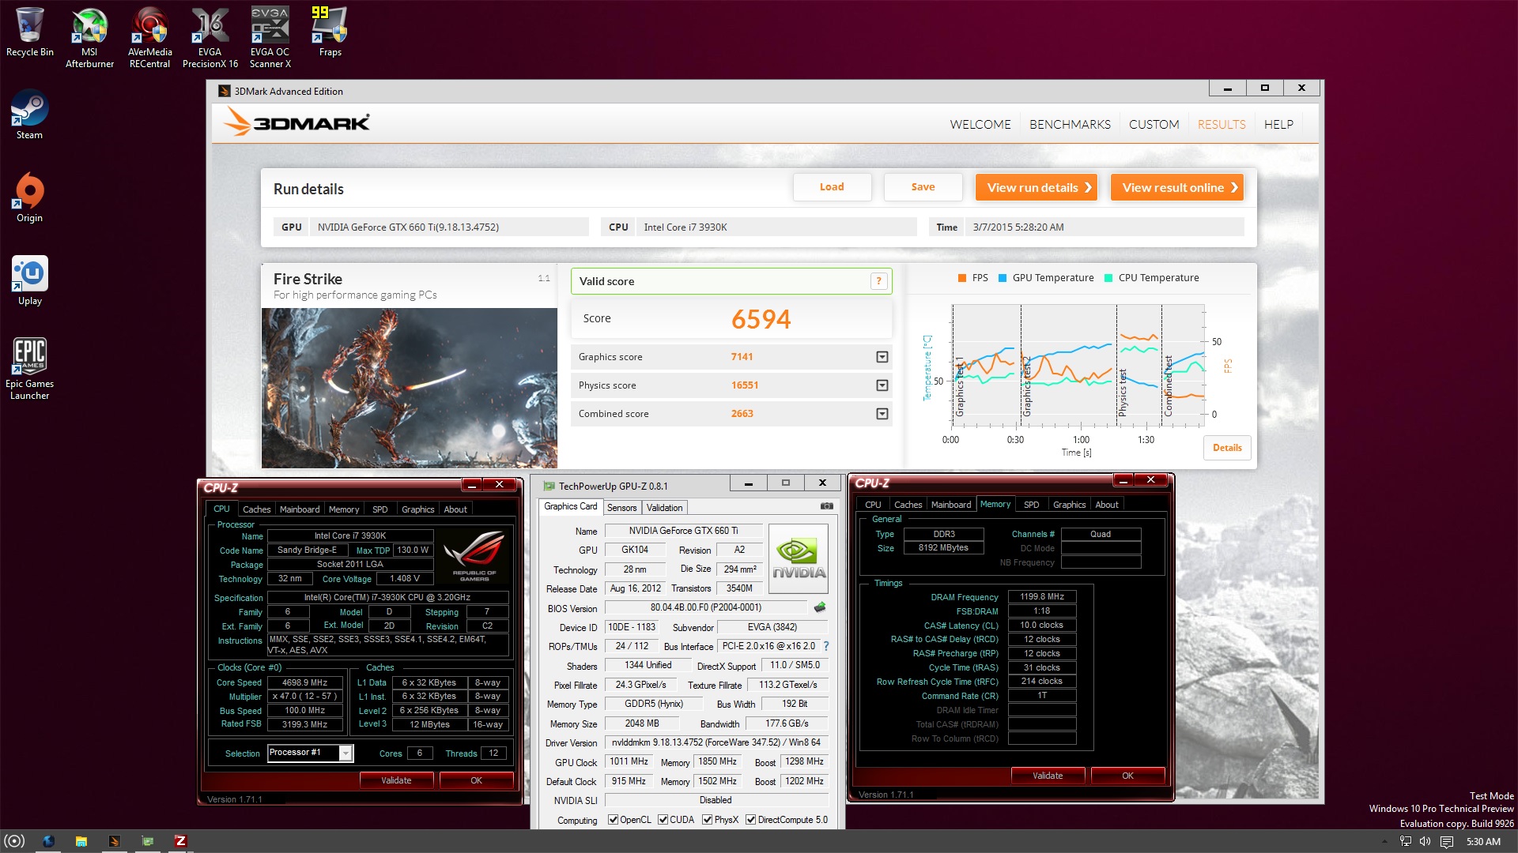Click the GPU-Z BIOS save chip icon
The image size is (1518, 853).
point(820,607)
